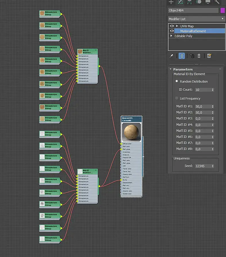
Task: Click the Pin Stack icon
Action: (x=172, y=56)
